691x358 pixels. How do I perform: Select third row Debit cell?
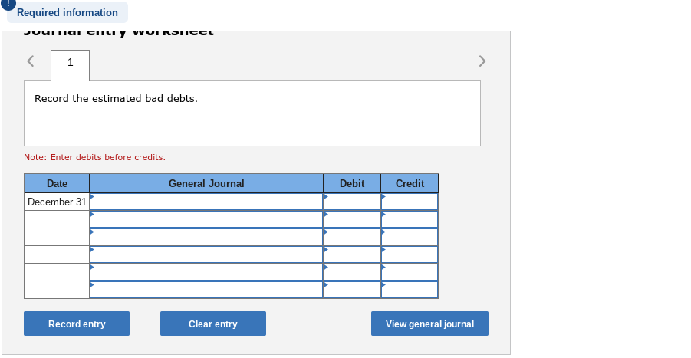(x=352, y=237)
